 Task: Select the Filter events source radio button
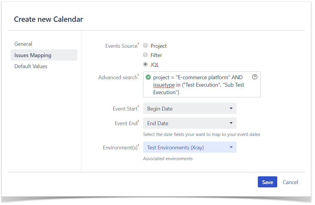tap(146, 55)
